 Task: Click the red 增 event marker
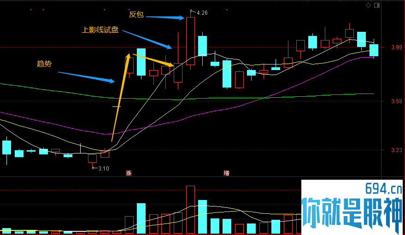tap(227, 173)
